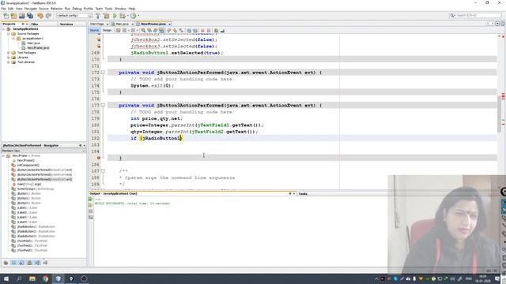Select NewJFrame.java in the Projects tree
Image resolution: width=506 pixels, height=284 pixels.
(38, 48)
